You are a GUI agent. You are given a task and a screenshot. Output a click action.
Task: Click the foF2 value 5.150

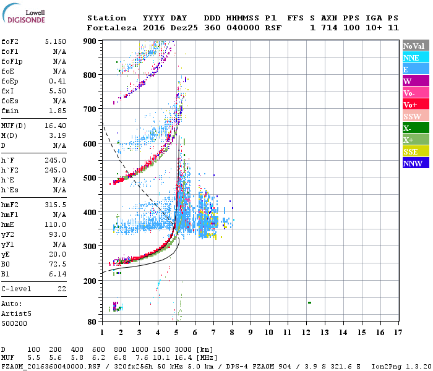56,41
